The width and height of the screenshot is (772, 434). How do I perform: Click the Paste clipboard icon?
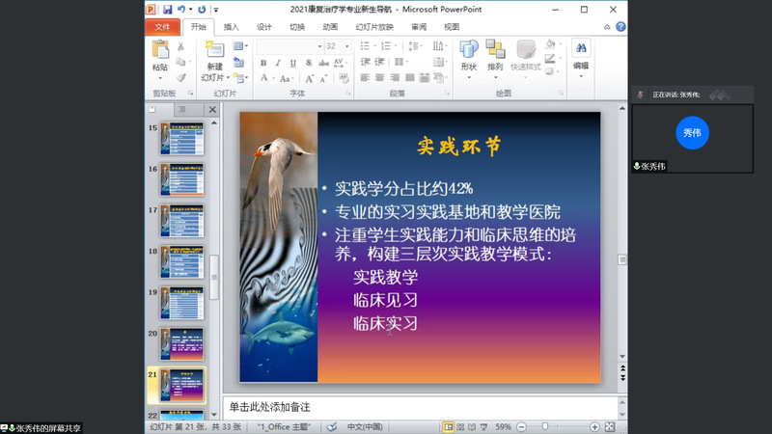[x=160, y=53]
